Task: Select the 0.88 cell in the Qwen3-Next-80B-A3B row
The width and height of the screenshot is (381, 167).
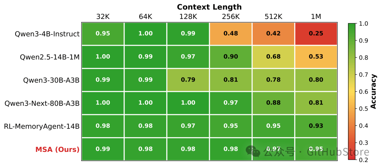Action: (x=273, y=103)
